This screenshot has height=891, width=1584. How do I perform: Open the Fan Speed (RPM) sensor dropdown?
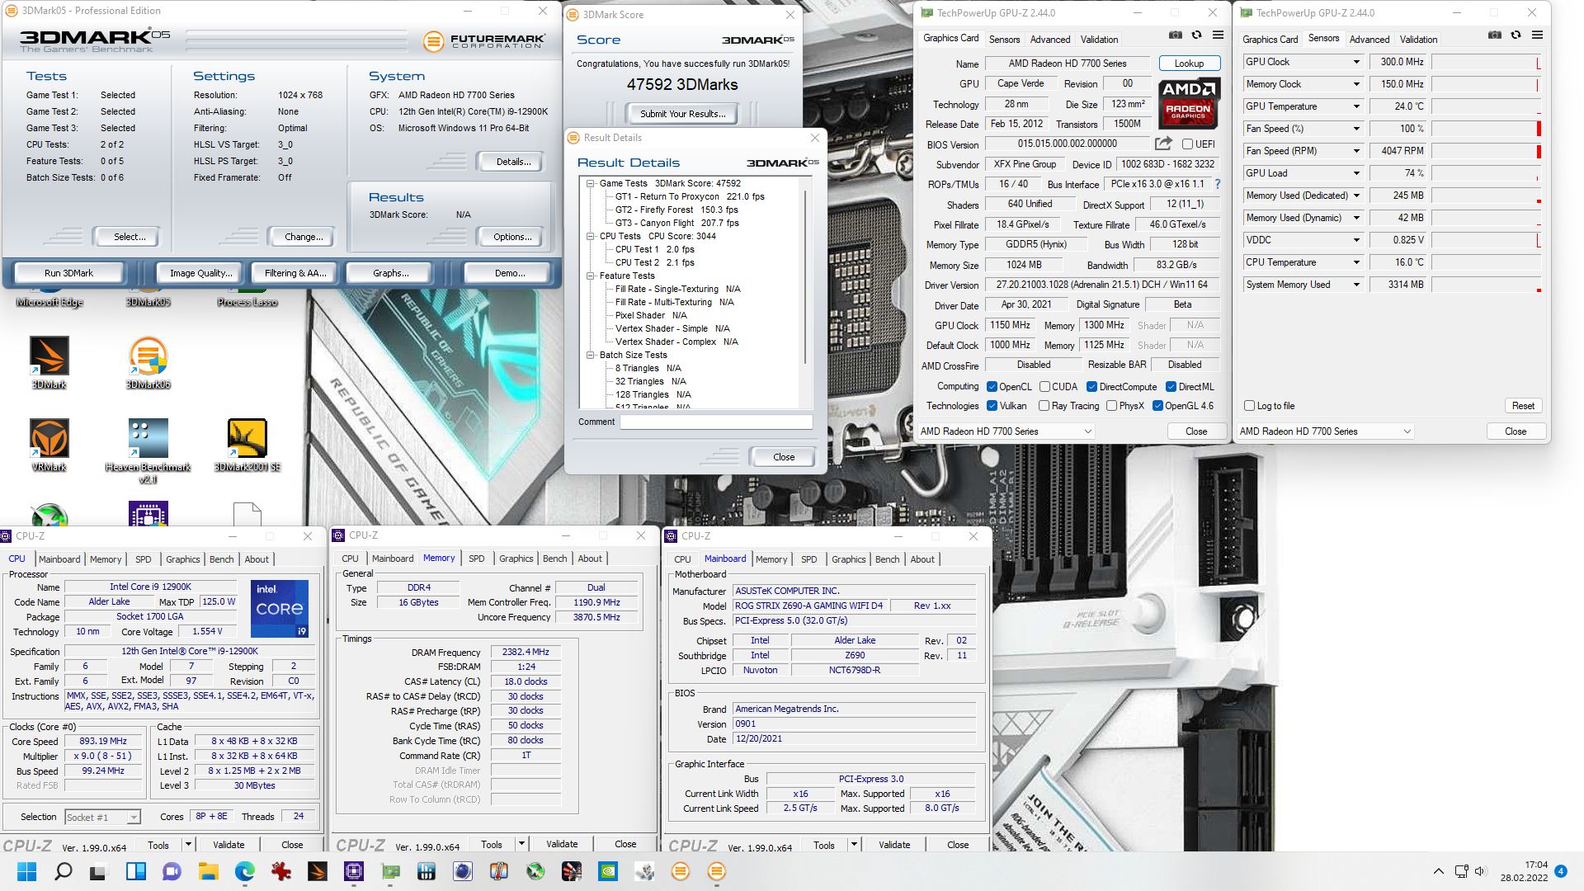pos(1356,151)
